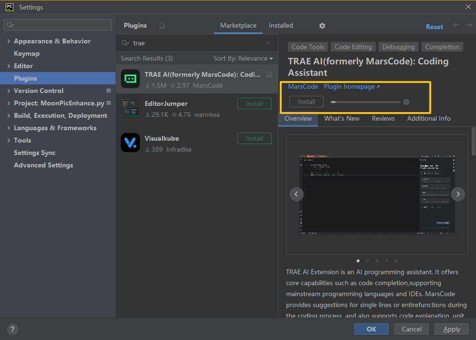Click the Completion tag

(442, 47)
